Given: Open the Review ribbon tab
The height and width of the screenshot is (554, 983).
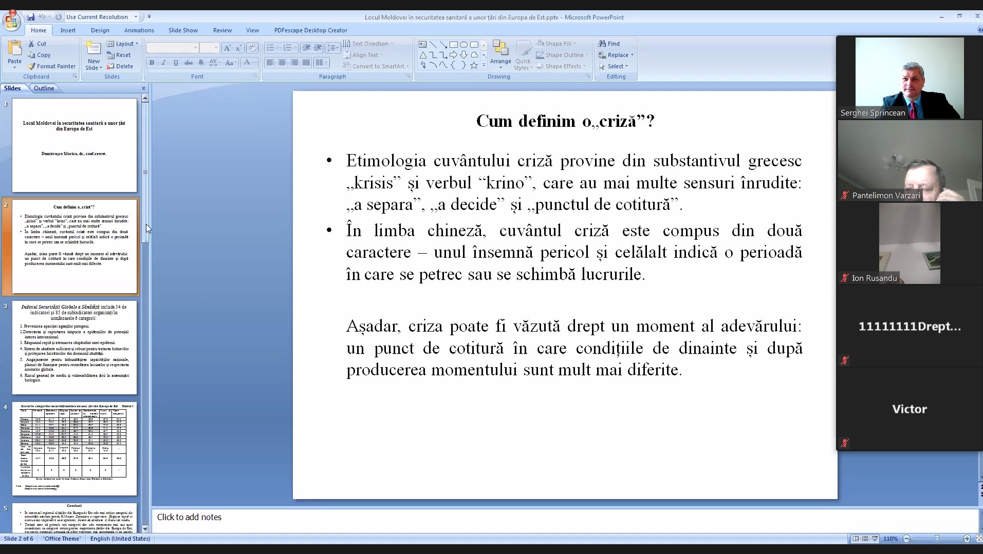Looking at the screenshot, I should pos(222,30).
